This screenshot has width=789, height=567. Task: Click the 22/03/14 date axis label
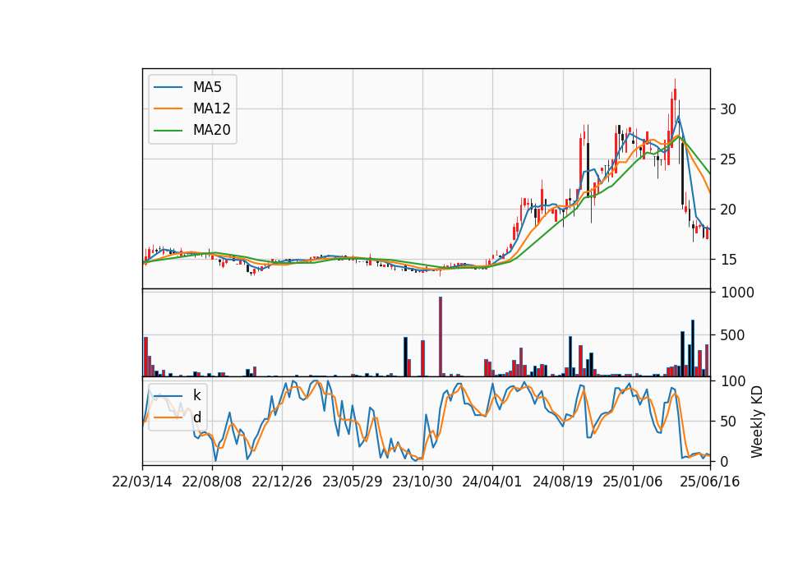[x=142, y=482]
